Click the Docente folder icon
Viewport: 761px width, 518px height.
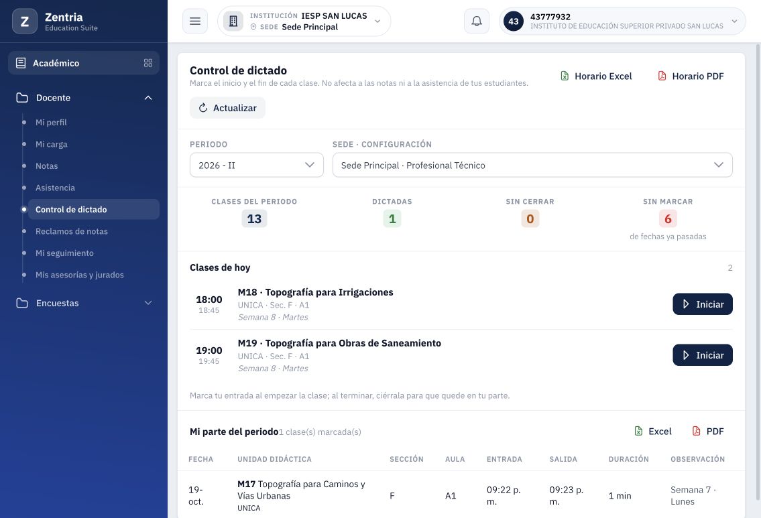[22, 97]
